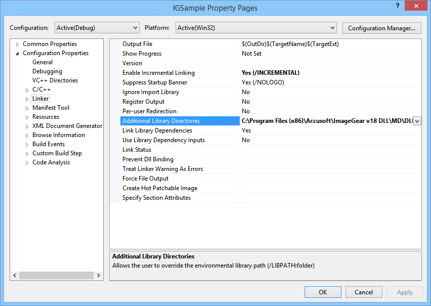This screenshot has width=431, height=306.
Task: Click the Output File value field
Action: (x=329, y=44)
